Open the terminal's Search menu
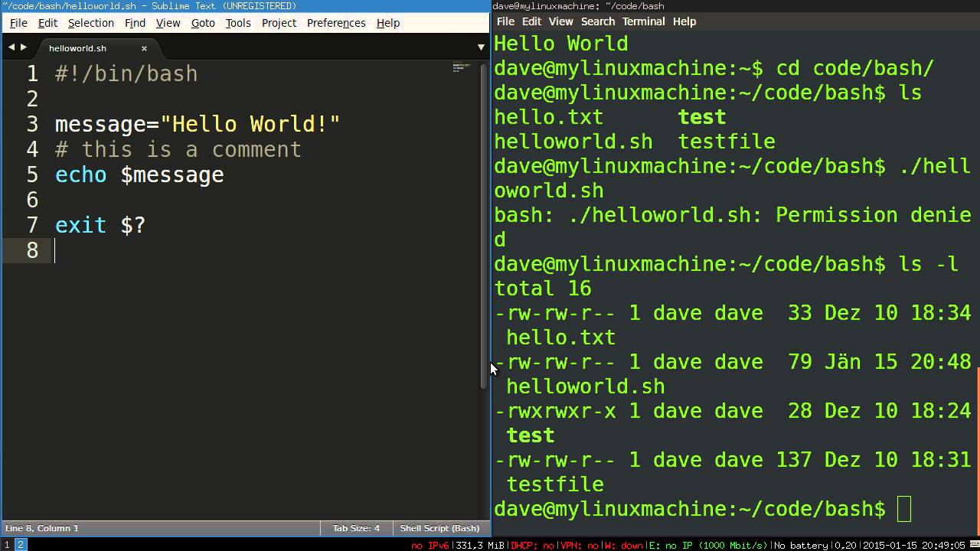The image size is (980, 551). [x=597, y=21]
